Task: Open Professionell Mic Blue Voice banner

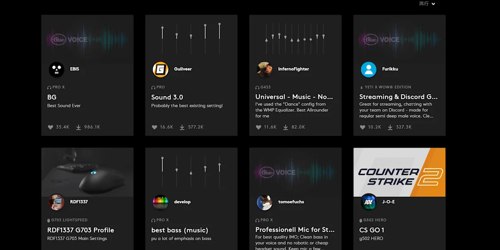Action: tap(295, 172)
